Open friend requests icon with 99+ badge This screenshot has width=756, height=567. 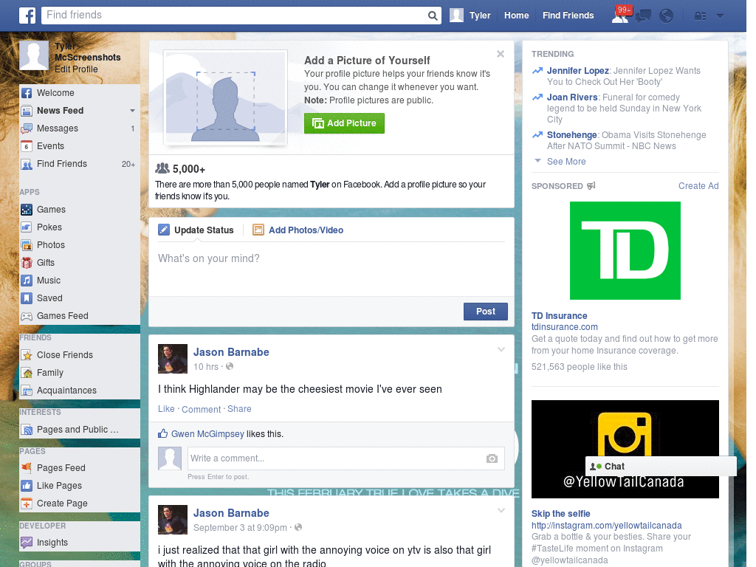[620, 16]
